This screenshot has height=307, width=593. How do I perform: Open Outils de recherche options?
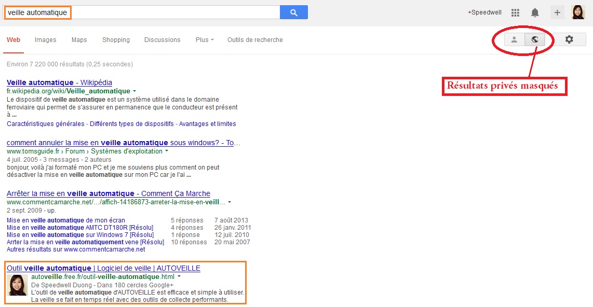coord(255,40)
